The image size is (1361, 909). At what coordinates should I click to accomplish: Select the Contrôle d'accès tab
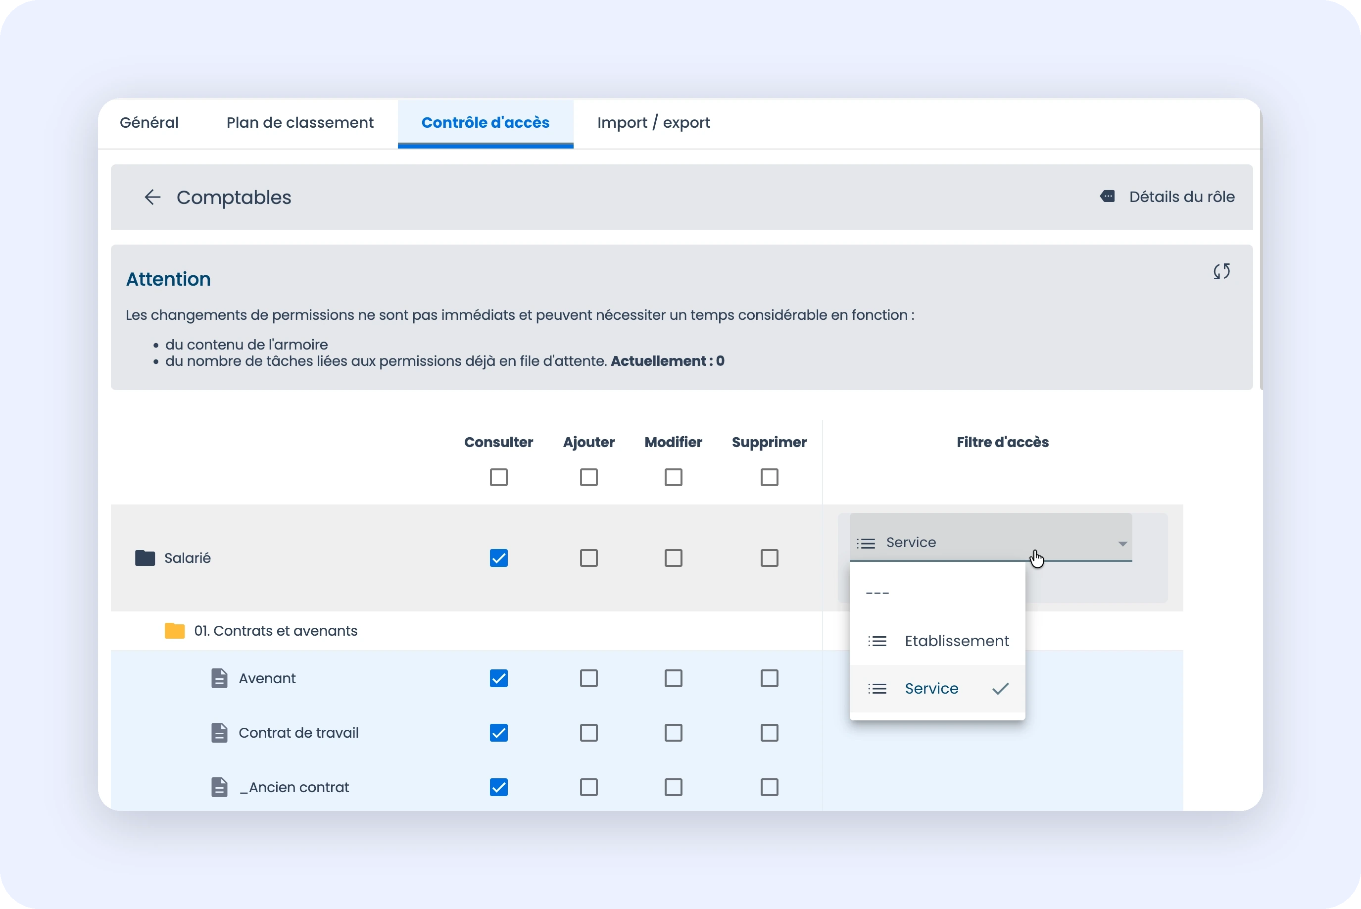[486, 123]
